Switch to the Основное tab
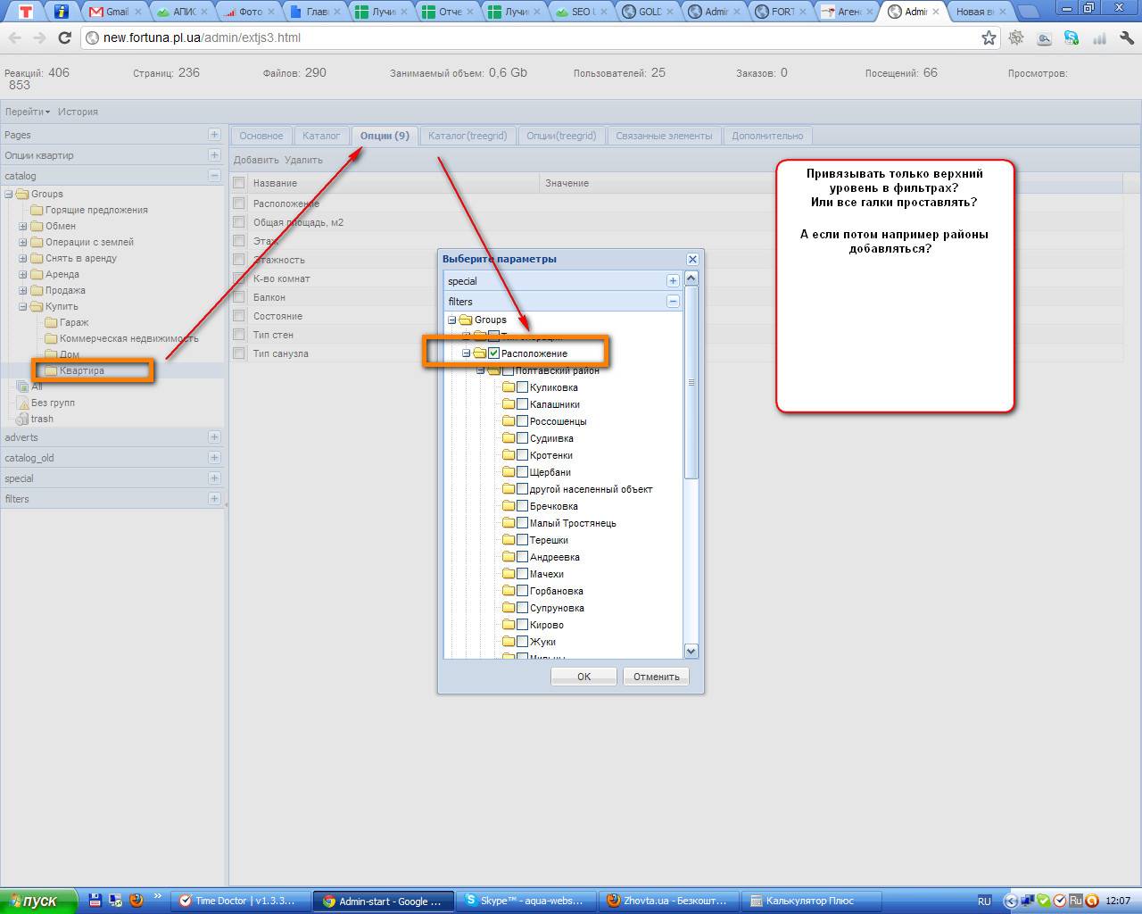The height and width of the screenshot is (914, 1142). (261, 136)
